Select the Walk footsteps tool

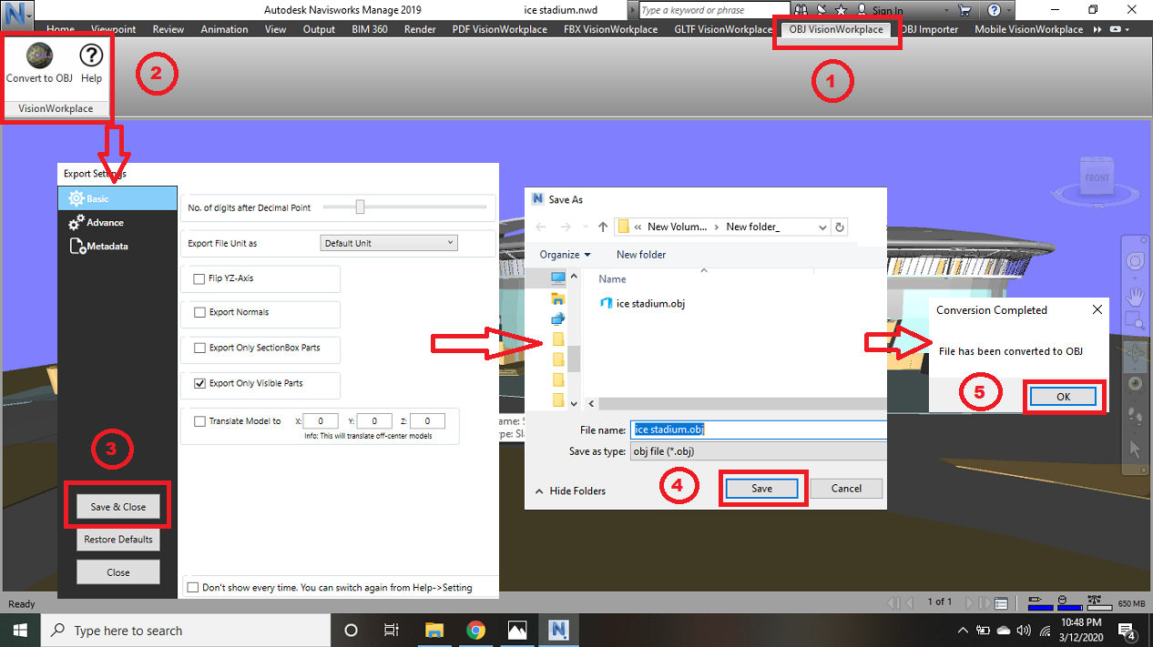click(1135, 416)
